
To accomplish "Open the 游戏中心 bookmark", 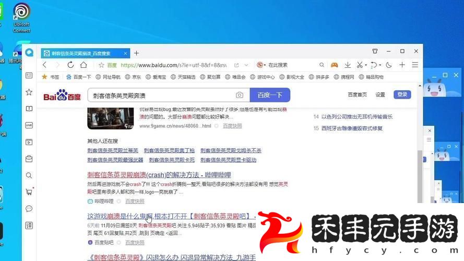I will click(x=263, y=77).
